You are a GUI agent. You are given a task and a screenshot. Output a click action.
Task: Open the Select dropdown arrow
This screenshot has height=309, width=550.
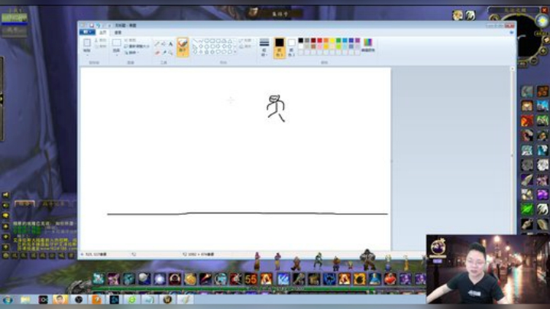point(116,54)
